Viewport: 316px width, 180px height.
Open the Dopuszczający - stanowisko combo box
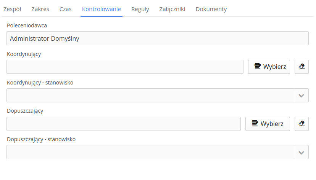pos(157,152)
